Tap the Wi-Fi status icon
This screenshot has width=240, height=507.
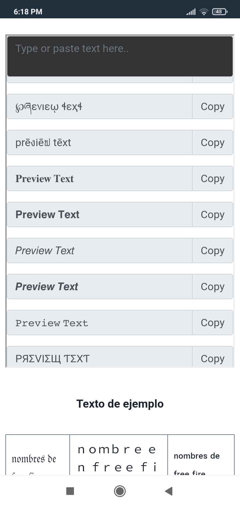203,12
